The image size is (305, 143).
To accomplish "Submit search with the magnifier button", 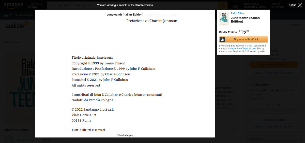I will [x=223, y=5].
